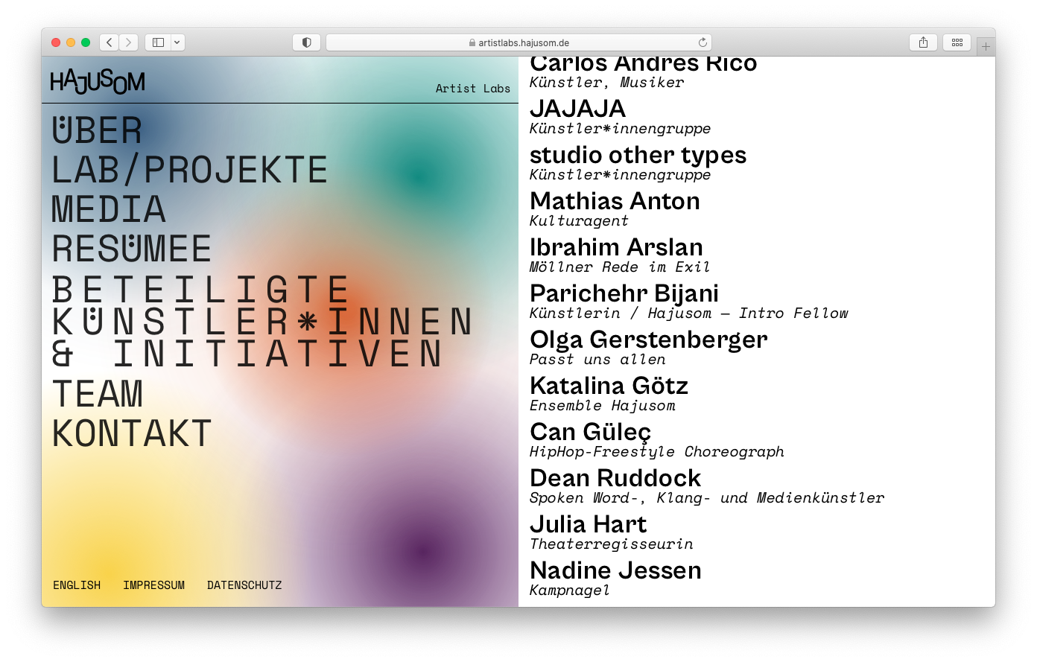Click the address bar showing artistlabs.hajusom.de

click(x=518, y=42)
